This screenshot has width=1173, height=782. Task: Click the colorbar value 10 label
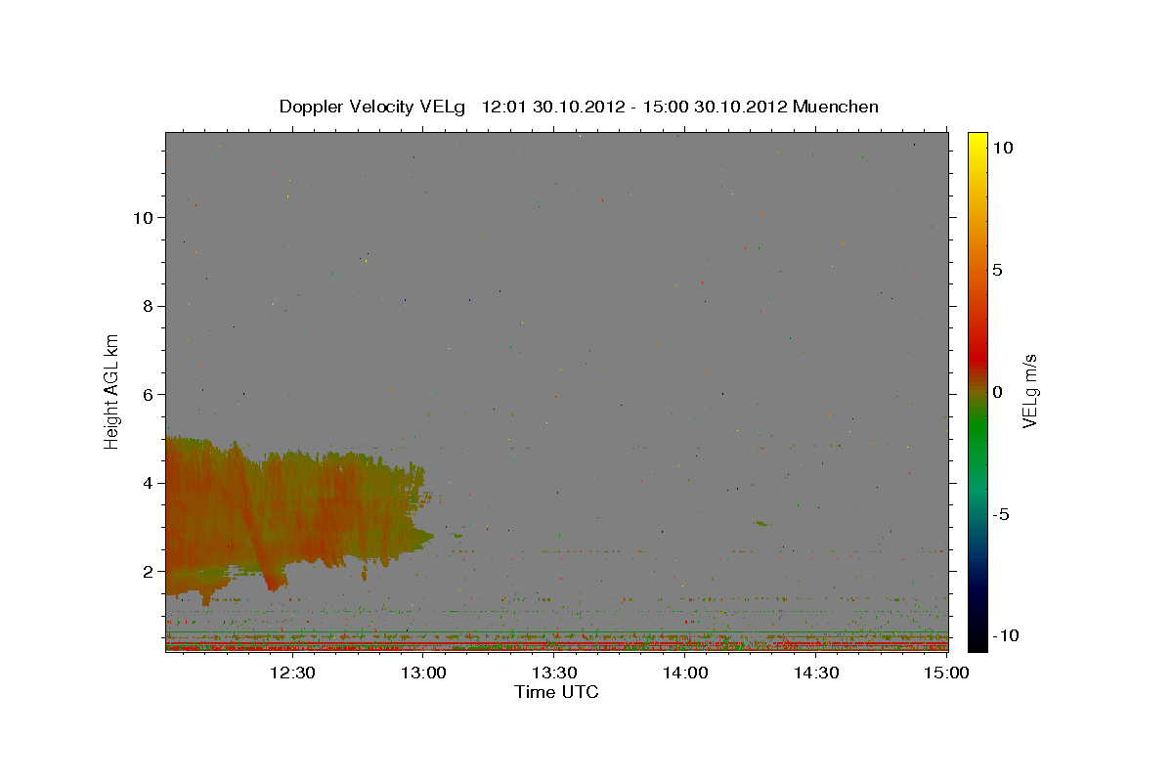(1003, 147)
